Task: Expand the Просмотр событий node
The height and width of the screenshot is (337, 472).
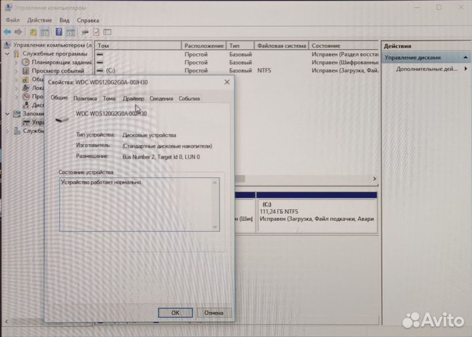Action: 16,71
